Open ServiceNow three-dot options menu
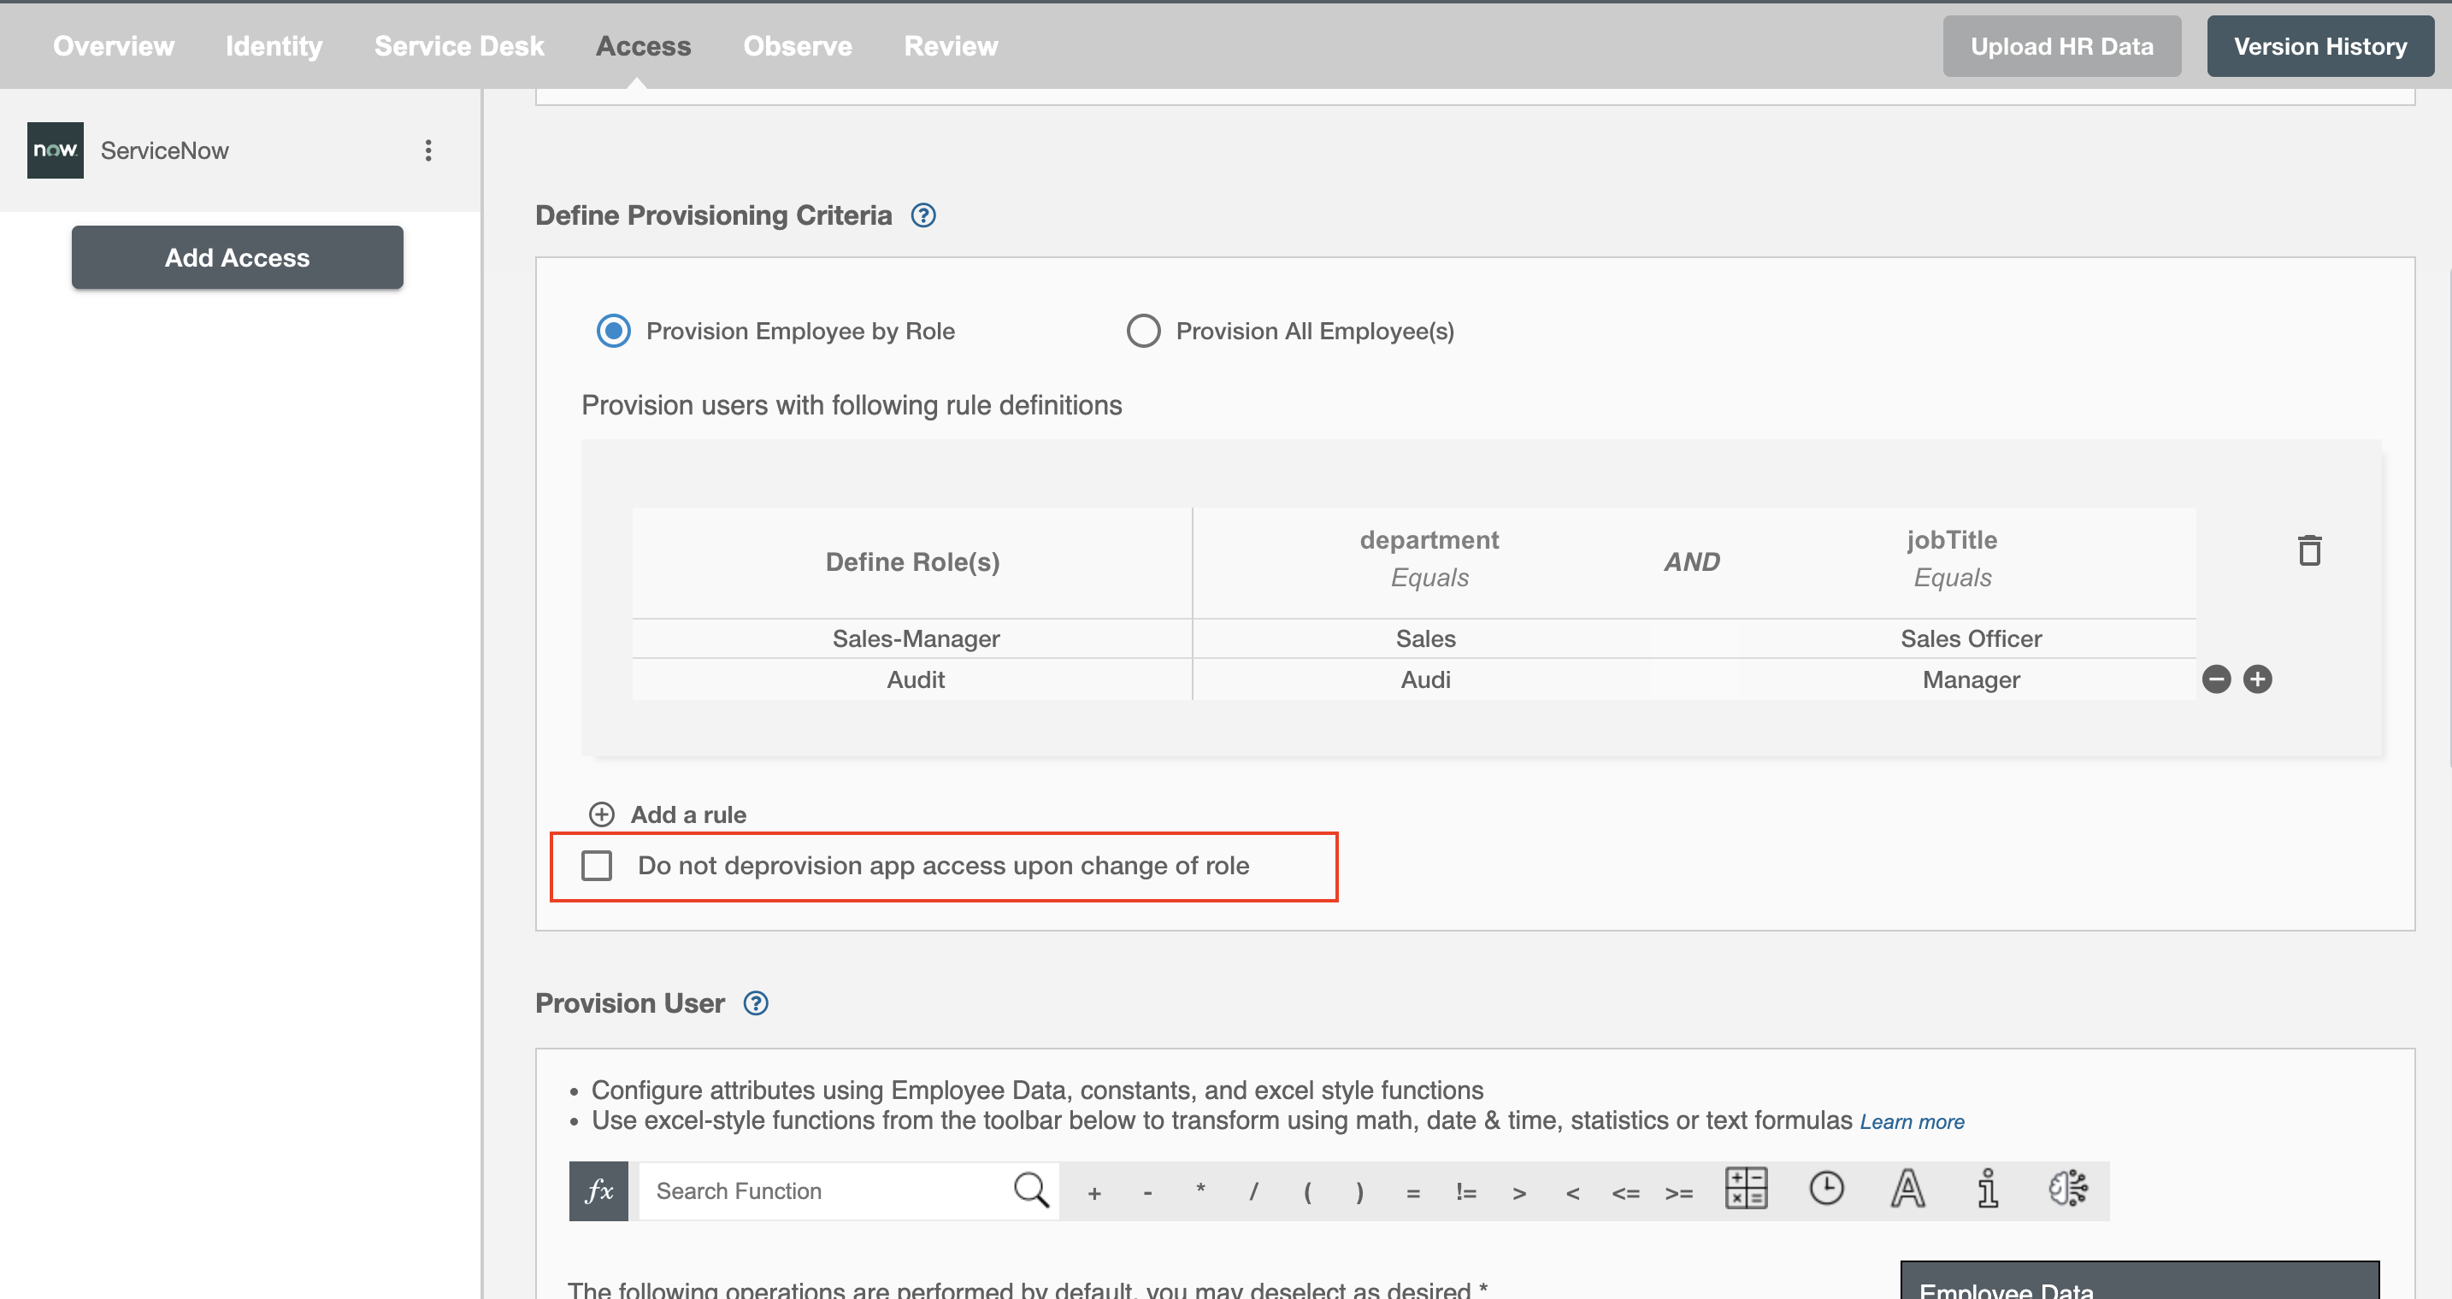Image resolution: width=2452 pixels, height=1299 pixels. [428, 150]
